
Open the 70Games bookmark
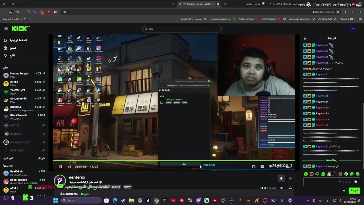(x=346, y=19)
